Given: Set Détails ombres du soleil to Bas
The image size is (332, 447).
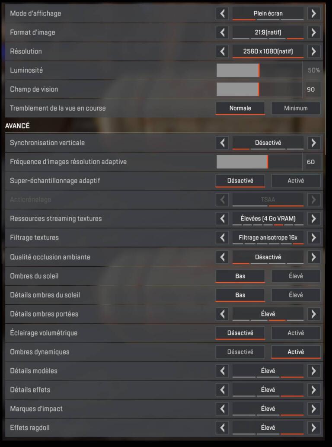Looking at the screenshot, I should point(240,295).
